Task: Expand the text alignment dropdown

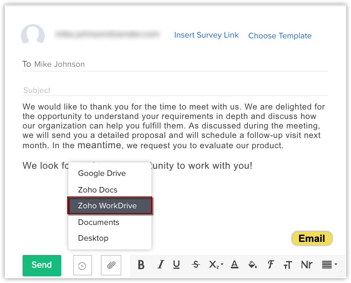Action: 329,265
